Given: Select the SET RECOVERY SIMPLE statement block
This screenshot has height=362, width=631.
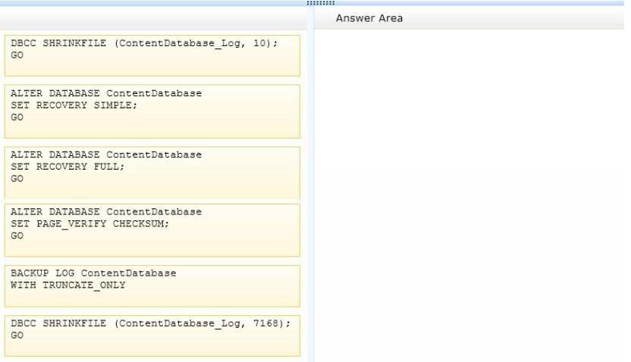Looking at the screenshot, I should 152,111.
